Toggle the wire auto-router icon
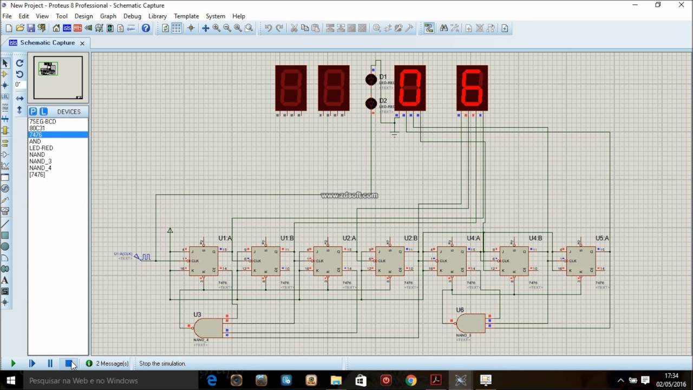Screen dimensions: 693x390 pos(429,28)
